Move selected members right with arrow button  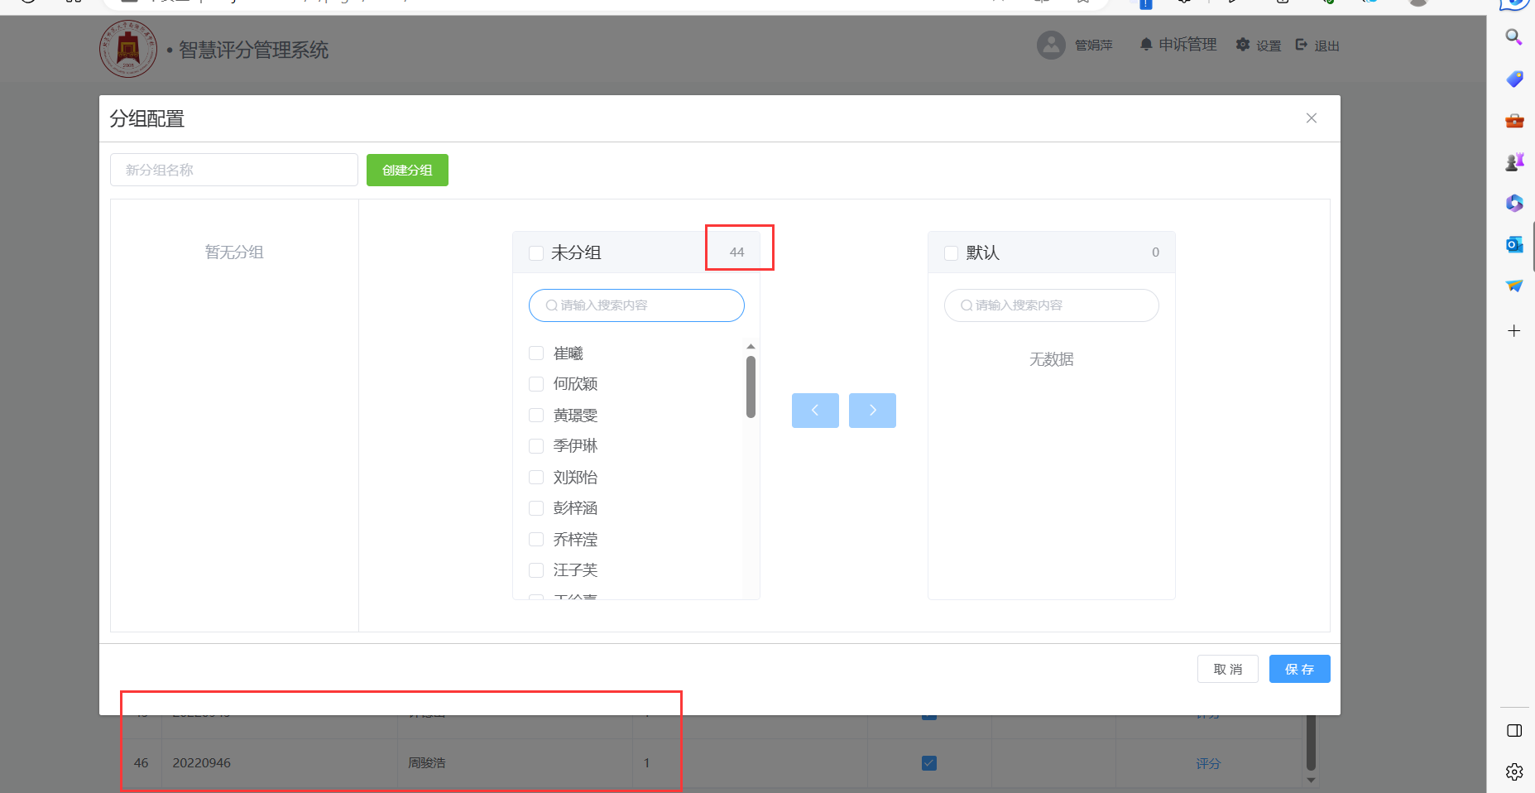click(872, 411)
